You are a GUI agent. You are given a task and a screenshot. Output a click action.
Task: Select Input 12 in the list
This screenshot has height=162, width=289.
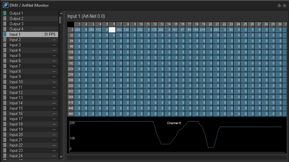pos(31,92)
